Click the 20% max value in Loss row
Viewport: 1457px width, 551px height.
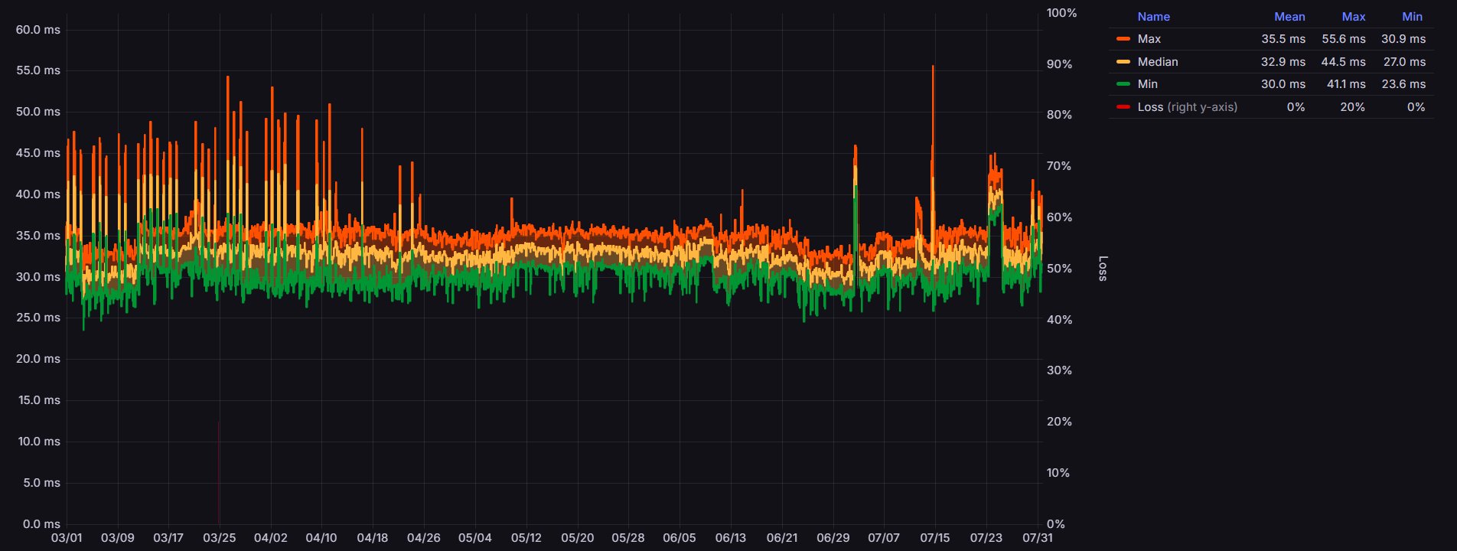[x=1352, y=107]
